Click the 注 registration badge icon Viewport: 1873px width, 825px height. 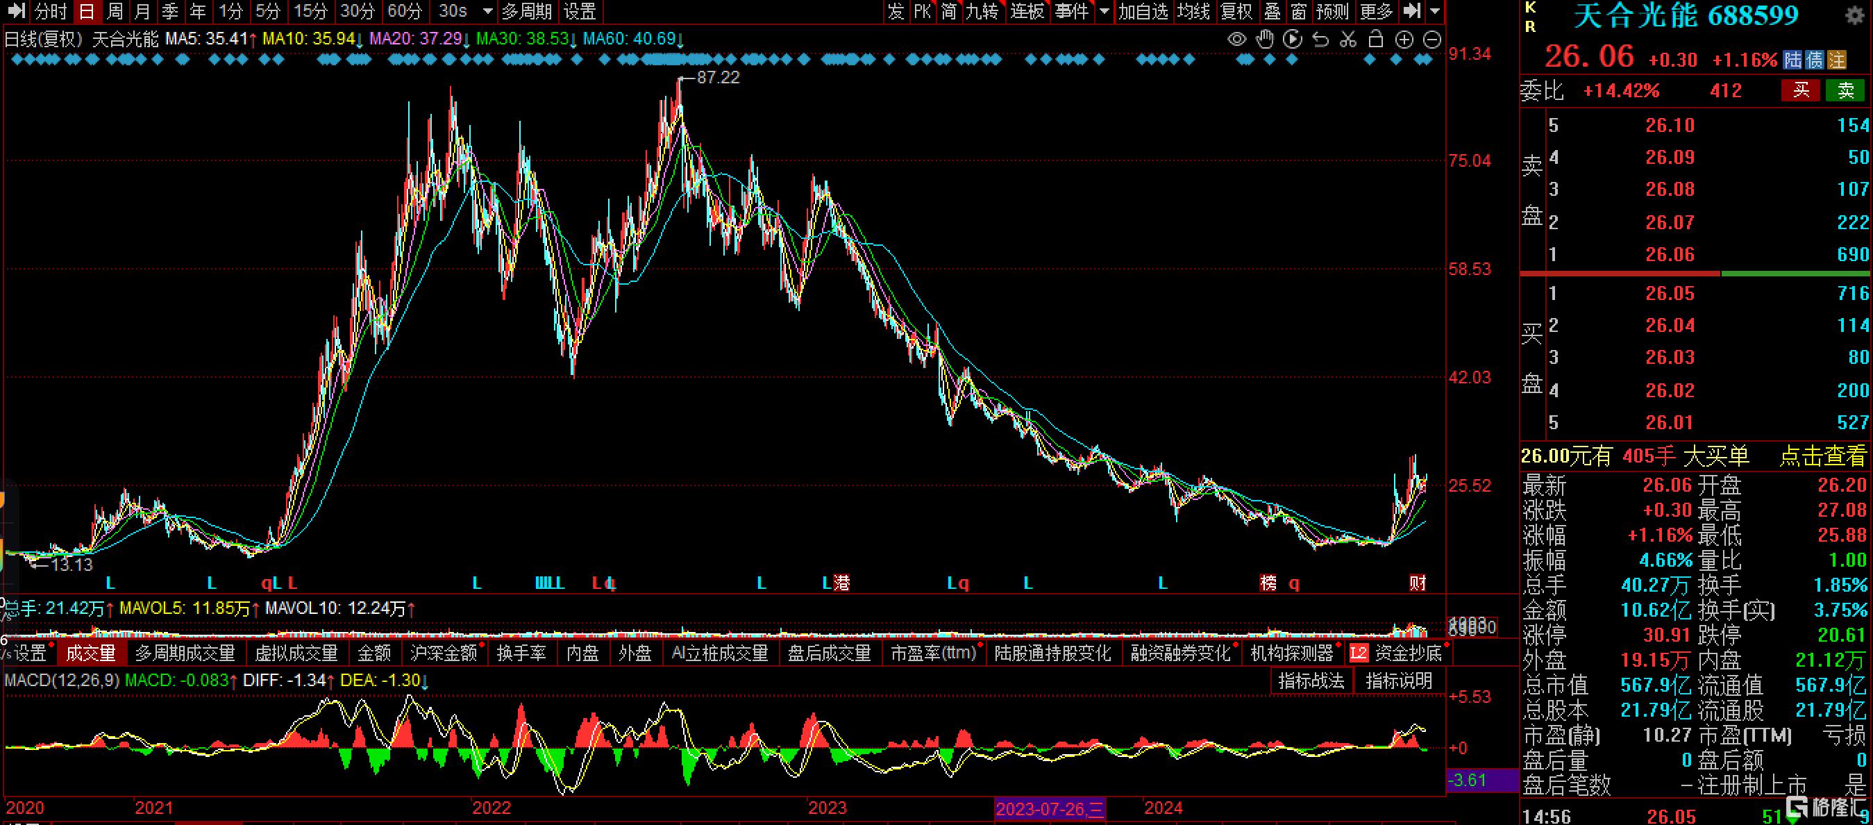pyautogui.click(x=1838, y=60)
